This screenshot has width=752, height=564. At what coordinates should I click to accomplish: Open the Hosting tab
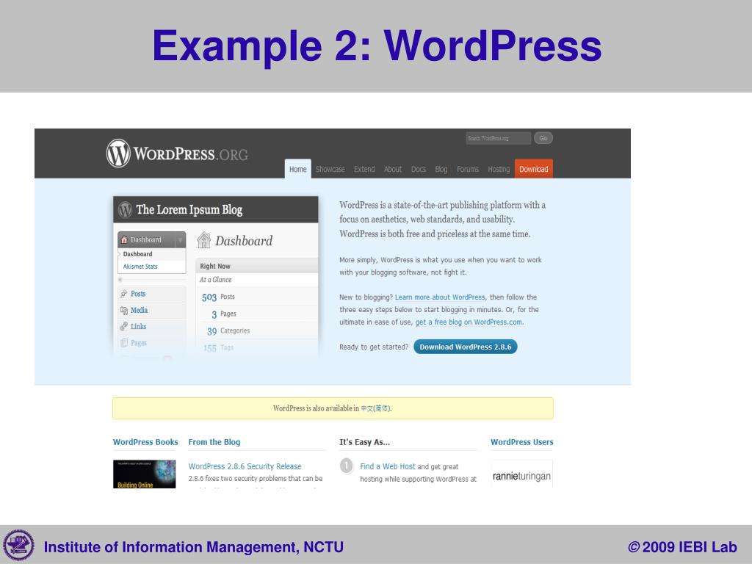click(x=499, y=169)
